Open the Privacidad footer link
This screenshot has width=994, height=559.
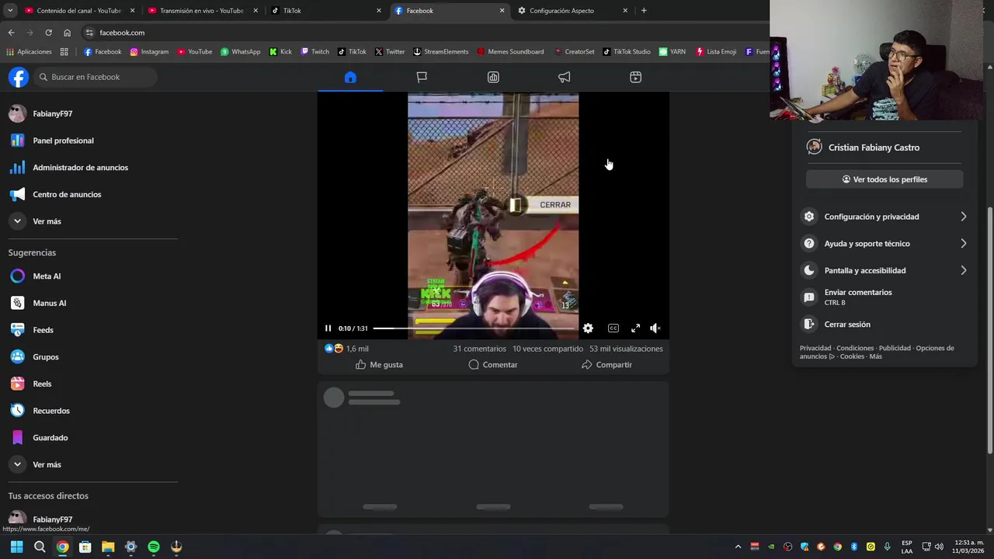[x=815, y=348]
